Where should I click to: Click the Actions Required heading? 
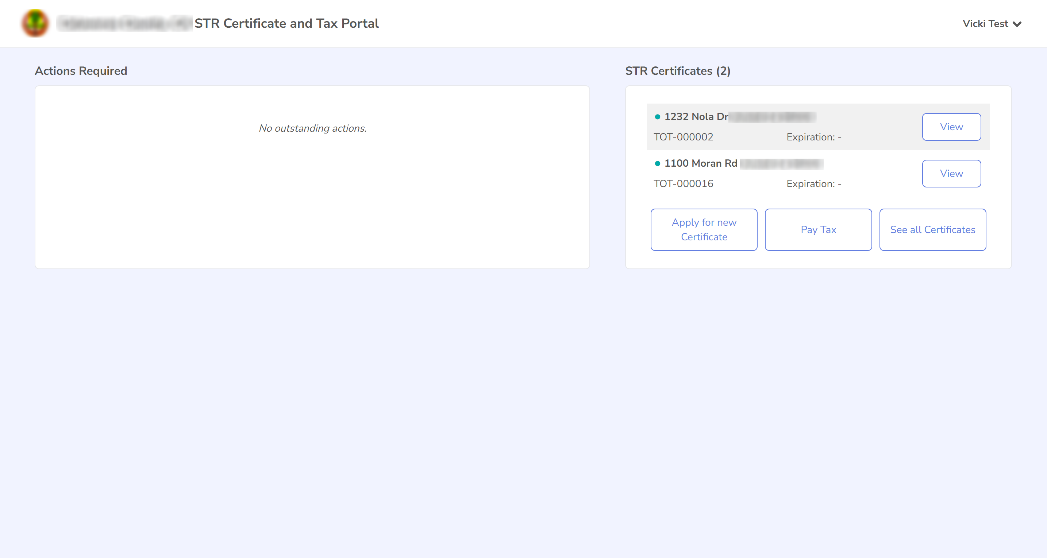tap(81, 71)
